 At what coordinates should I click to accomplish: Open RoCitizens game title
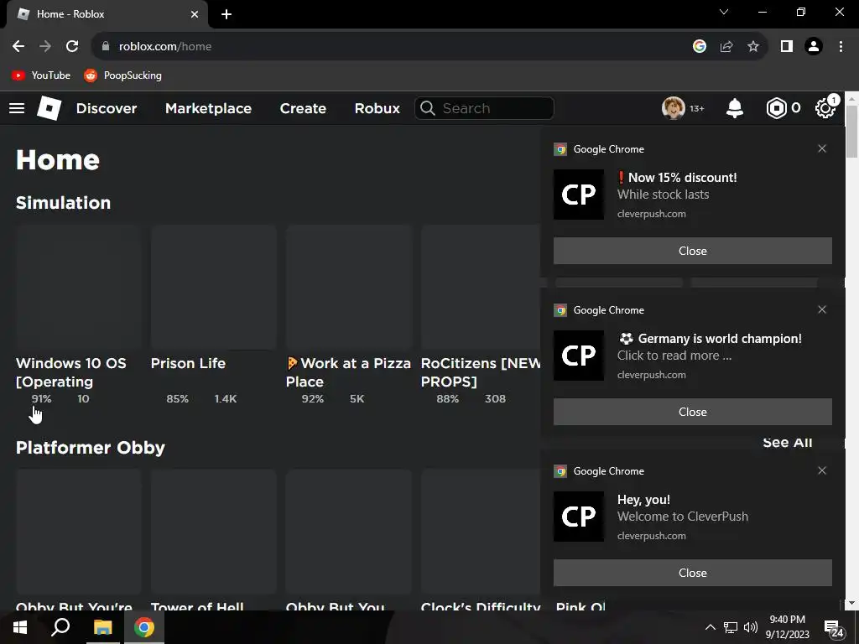481,372
